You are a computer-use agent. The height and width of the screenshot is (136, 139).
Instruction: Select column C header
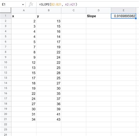tap(74, 10)
